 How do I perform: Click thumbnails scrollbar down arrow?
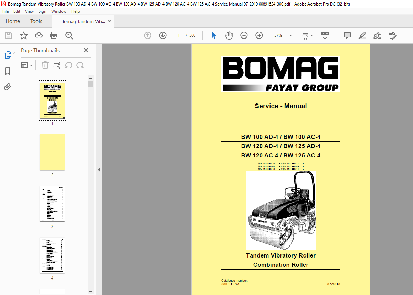pyautogui.click(x=91, y=292)
